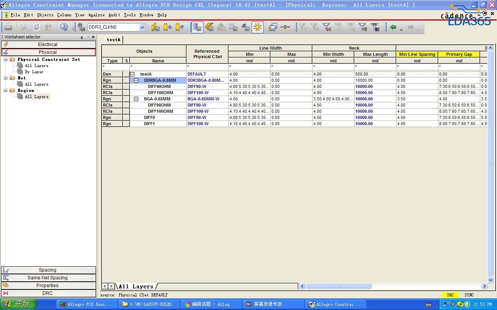The width and height of the screenshot is (497, 310).
Task: Click the bookmark with up arrow icon
Action: point(180,27)
